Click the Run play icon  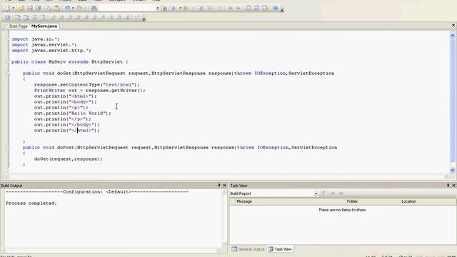(174, 8)
